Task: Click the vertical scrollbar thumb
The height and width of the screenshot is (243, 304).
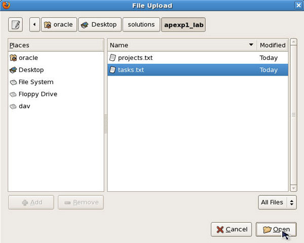Action: tap(293, 115)
